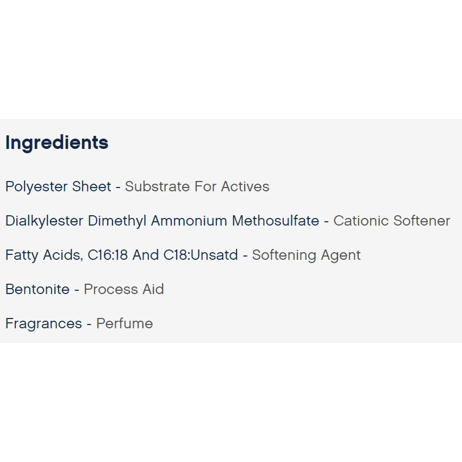Click the Bentonite ingredient name

click(x=38, y=289)
